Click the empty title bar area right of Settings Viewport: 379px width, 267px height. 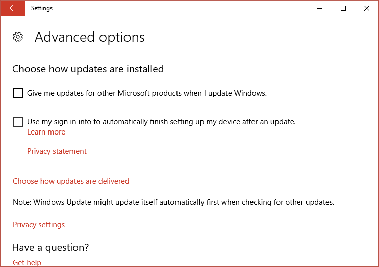tap(179, 8)
